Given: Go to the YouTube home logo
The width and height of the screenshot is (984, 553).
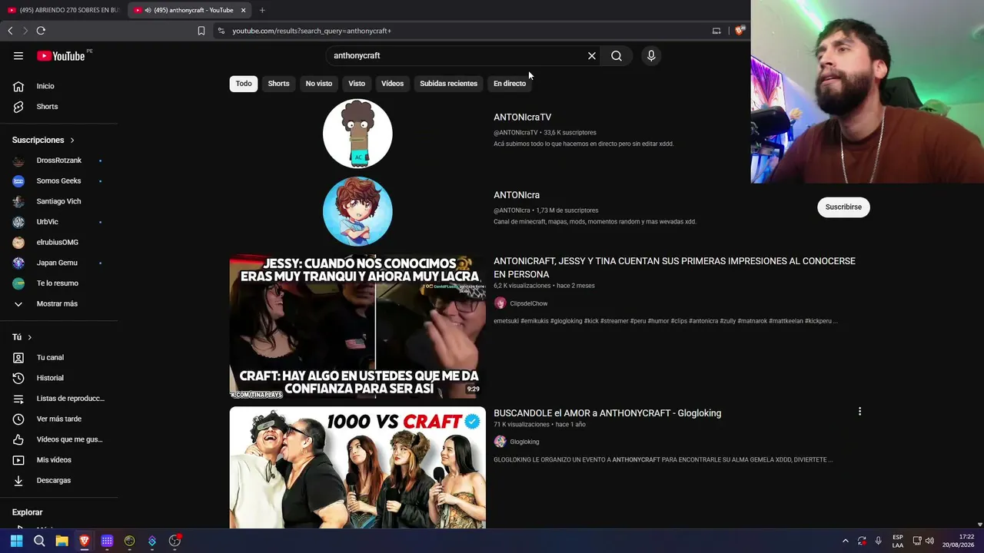Looking at the screenshot, I should (x=61, y=55).
